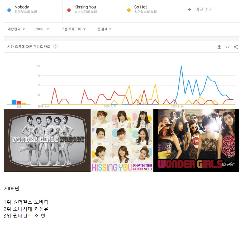Screen dimensions: 243x226
Task: Click the 50 value on the y-axis
Action: click(x=39, y=85)
